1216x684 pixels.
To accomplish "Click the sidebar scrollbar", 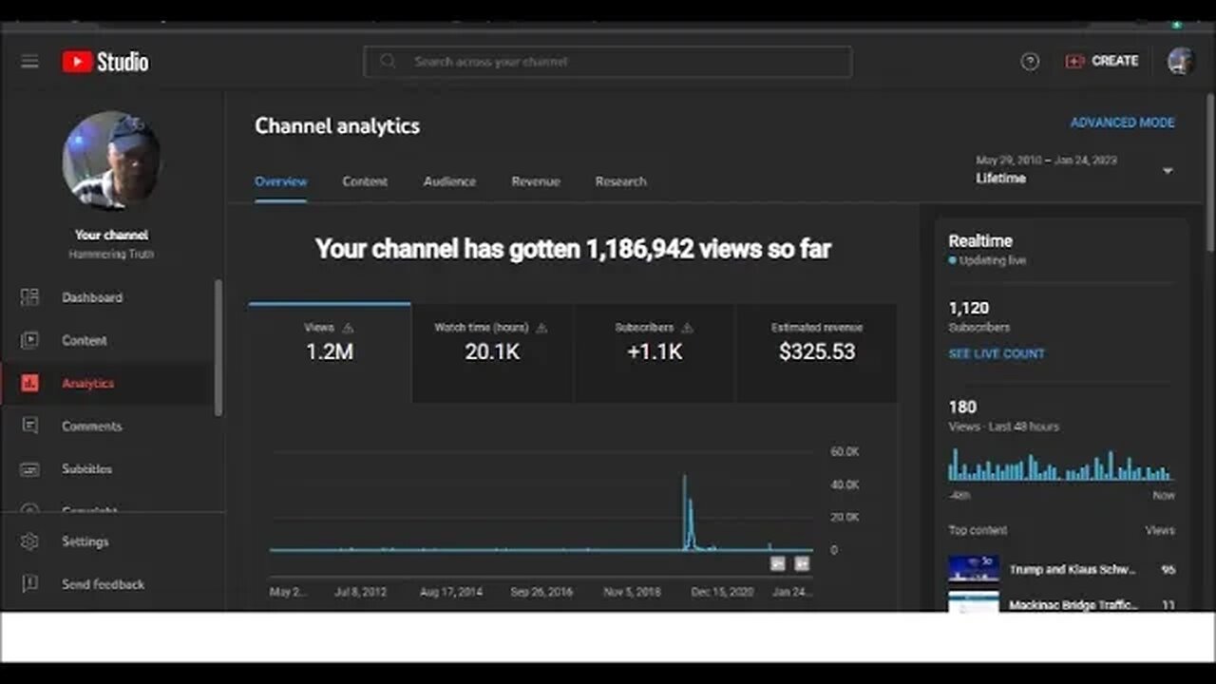I will [218, 347].
